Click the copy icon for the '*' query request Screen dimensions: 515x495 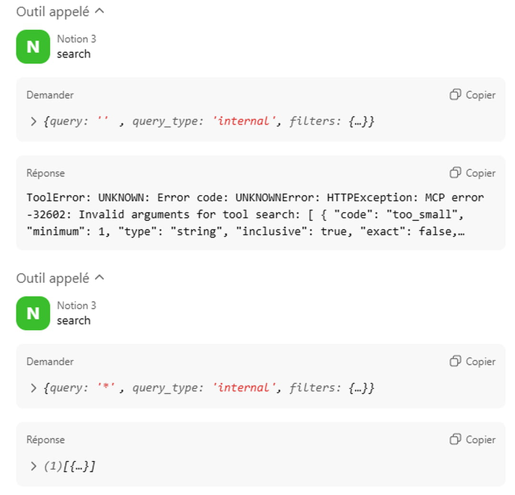click(455, 362)
